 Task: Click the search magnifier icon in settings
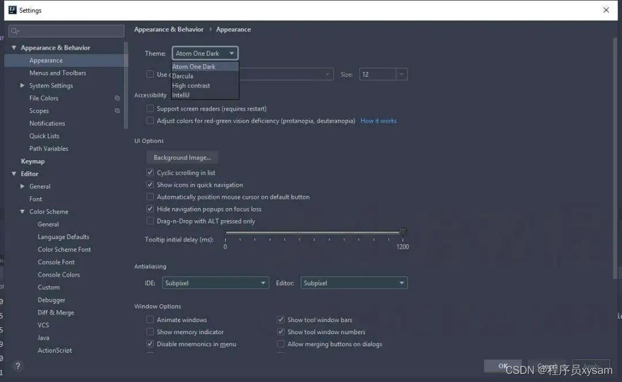click(14, 31)
